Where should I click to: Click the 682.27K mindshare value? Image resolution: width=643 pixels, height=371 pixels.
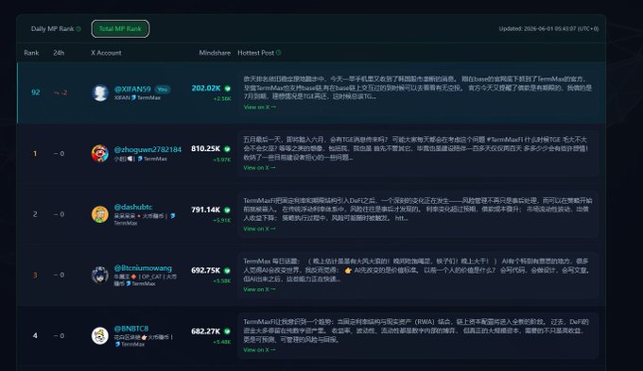coord(206,330)
